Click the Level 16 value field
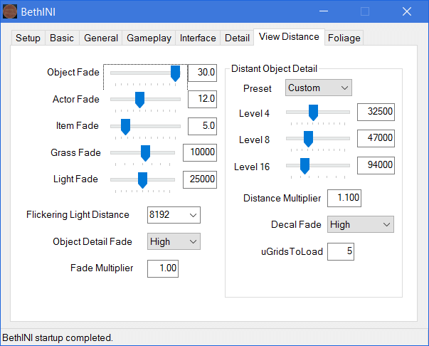 tap(376, 165)
